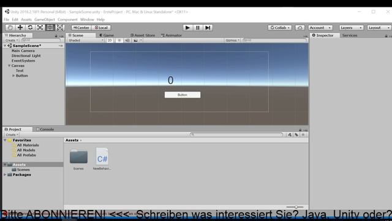Select All Materials favorite
Image resolution: width=392 pixels, height=221 pixels.
coord(28,145)
